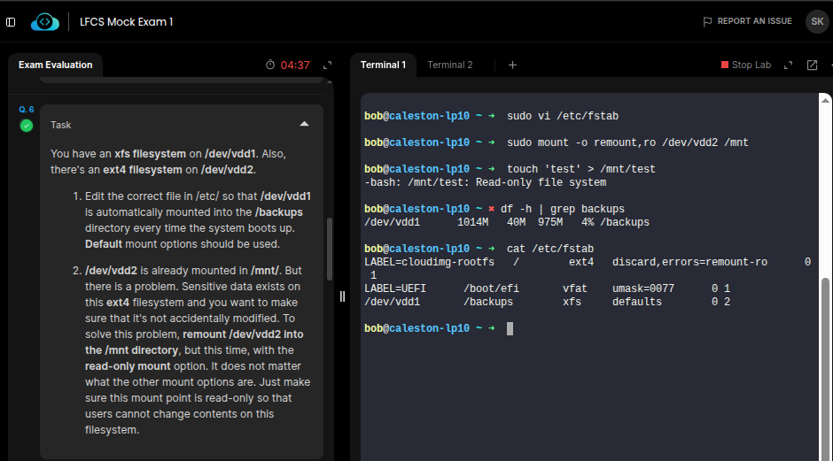Toggle the sidebar panel icon

tap(11, 21)
